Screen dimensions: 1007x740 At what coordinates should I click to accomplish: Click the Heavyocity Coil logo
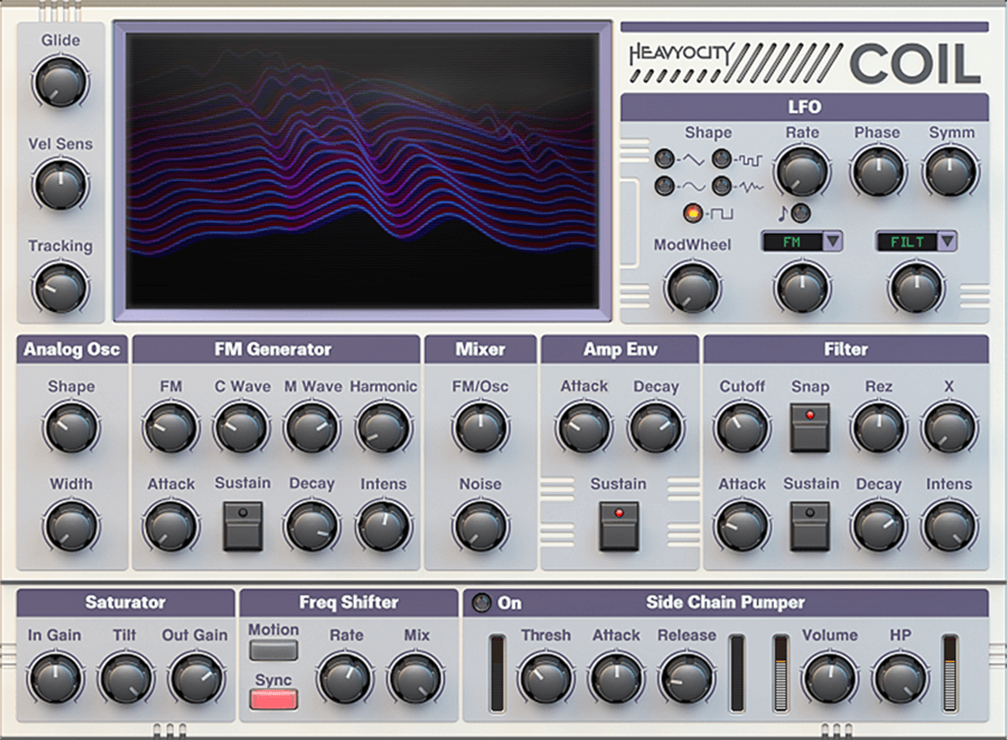coord(804,64)
